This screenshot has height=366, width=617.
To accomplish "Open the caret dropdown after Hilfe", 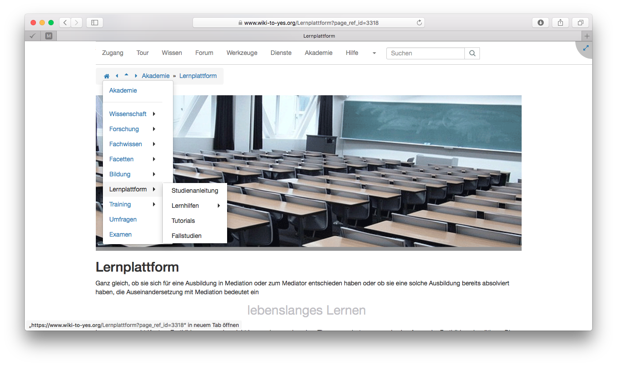I will (374, 53).
